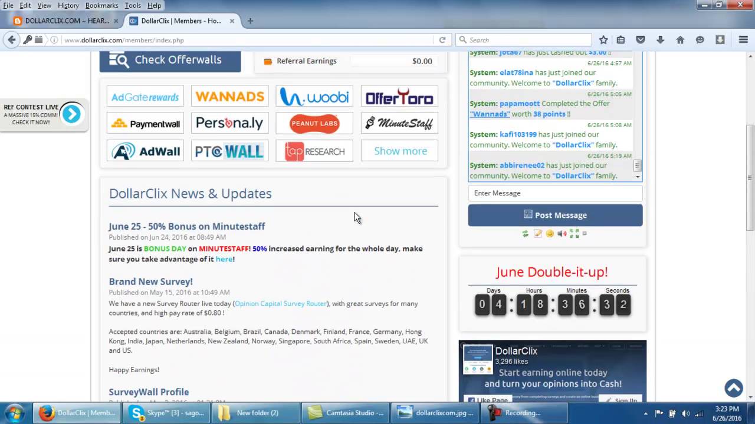The height and width of the screenshot is (424, 755).
Task: Open the File menu
Action: pyautogui.click(x=8, y=5)
